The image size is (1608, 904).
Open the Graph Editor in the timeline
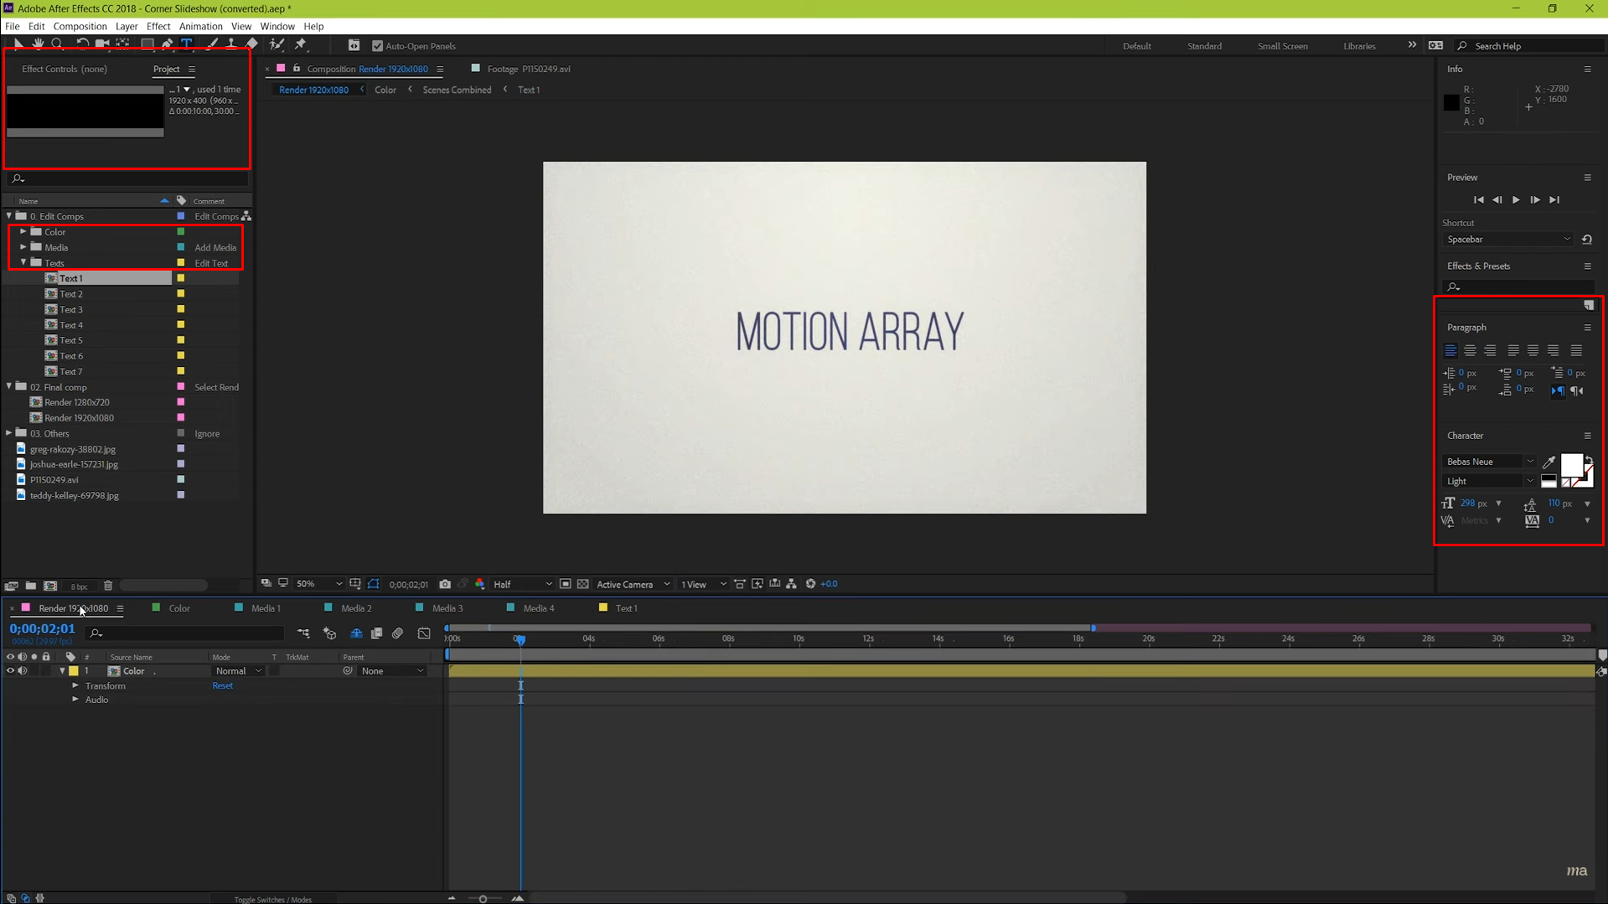(x=423, y=634)
